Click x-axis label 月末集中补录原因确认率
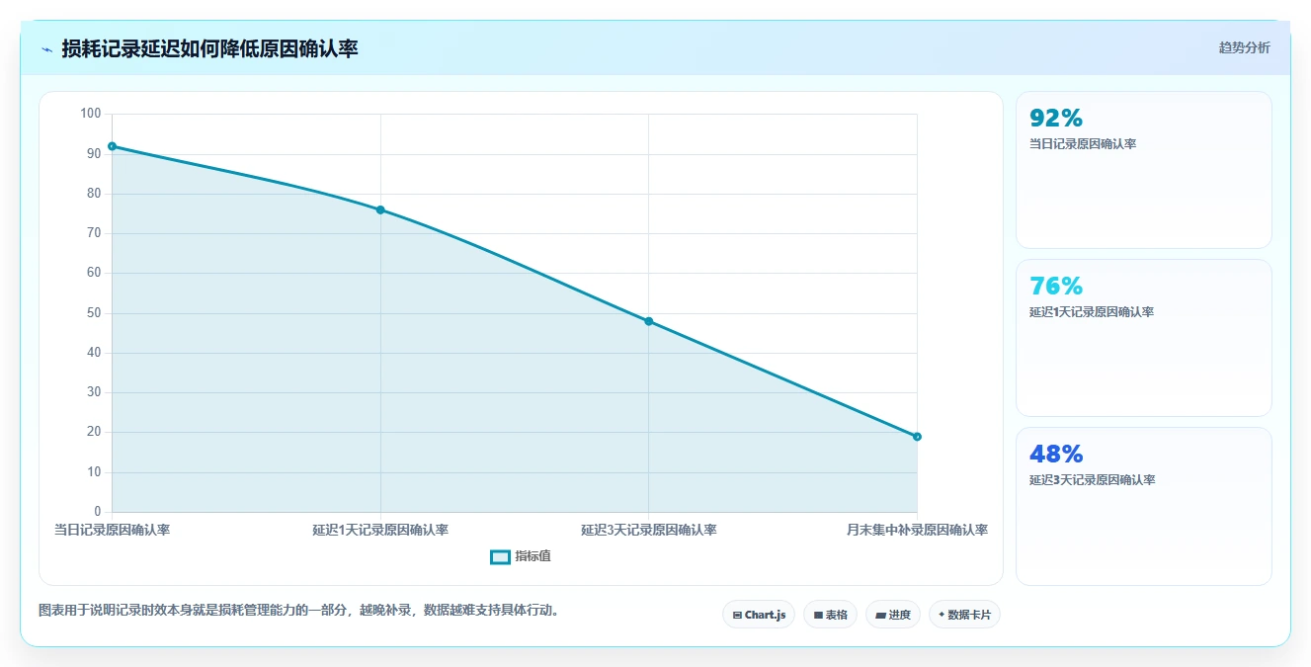1311x667 pixels. pos(917,530)
